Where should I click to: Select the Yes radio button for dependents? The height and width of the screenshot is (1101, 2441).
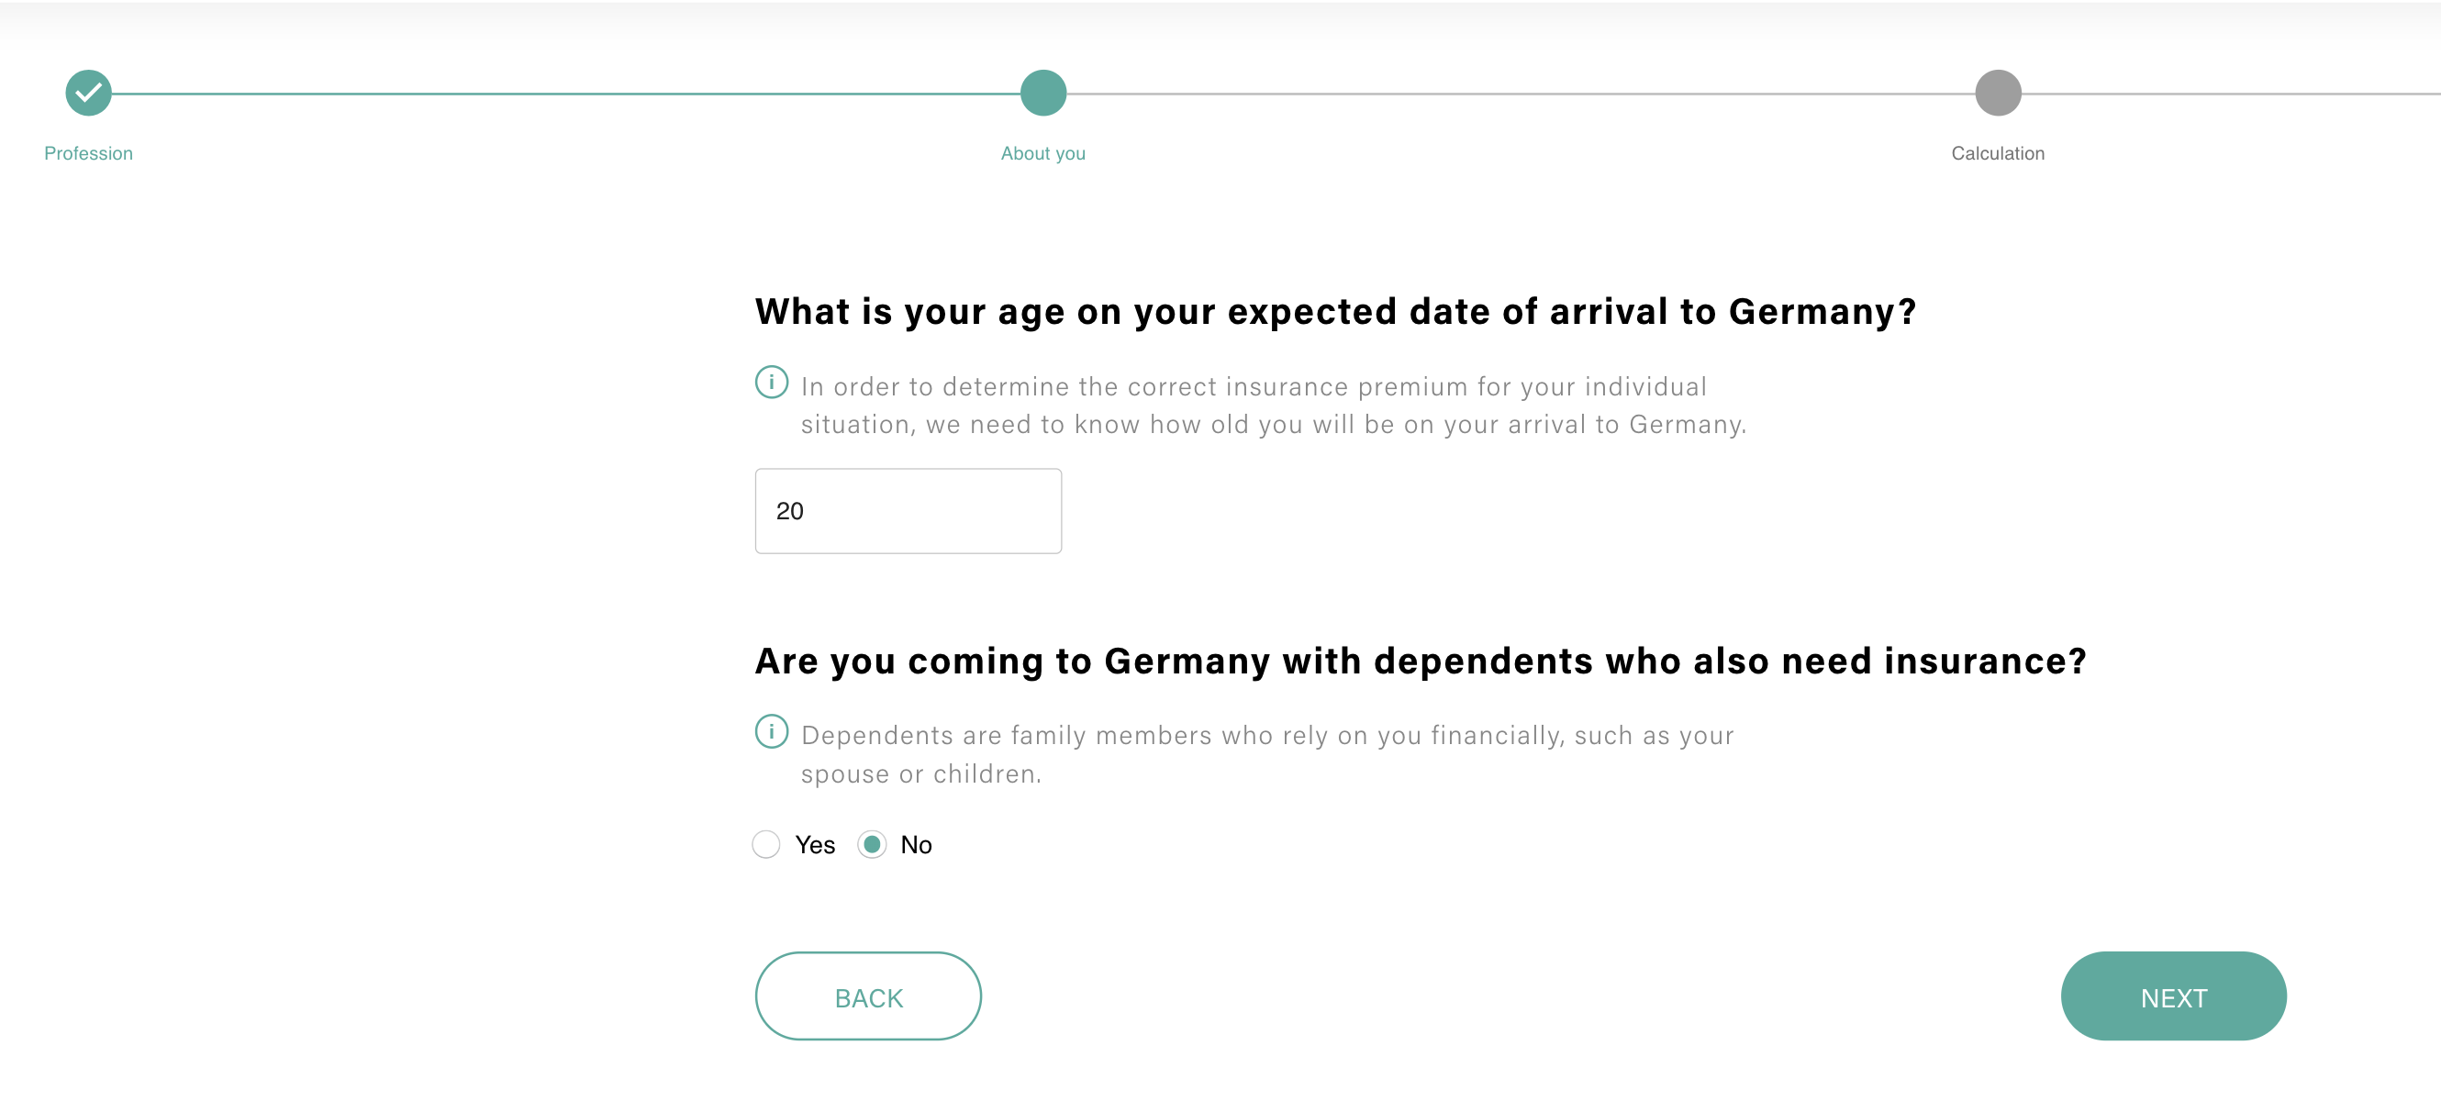pyautogui.click(x=765, y=844)
